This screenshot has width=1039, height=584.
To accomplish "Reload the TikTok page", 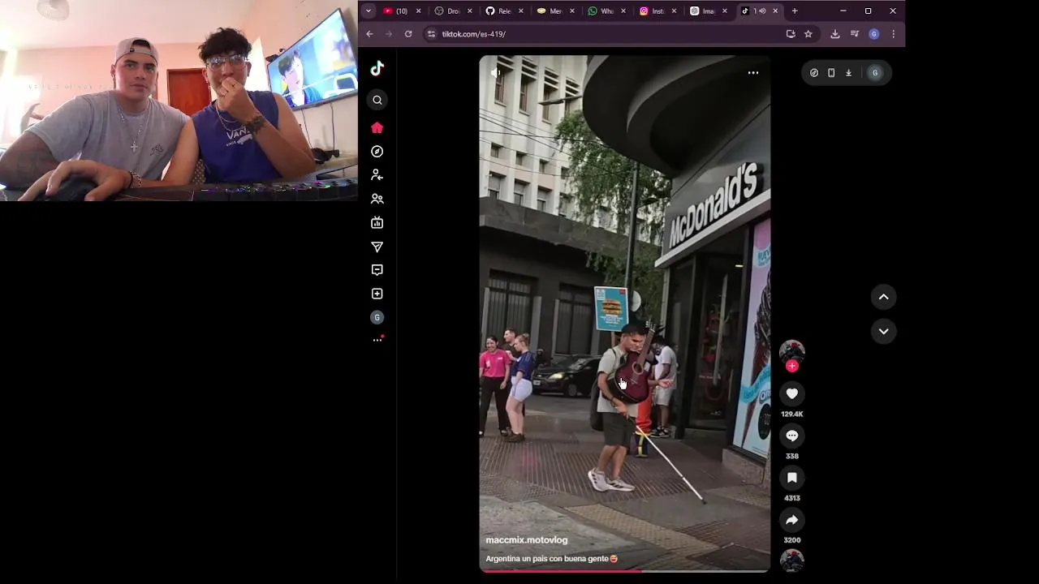I will click(408, 34).
